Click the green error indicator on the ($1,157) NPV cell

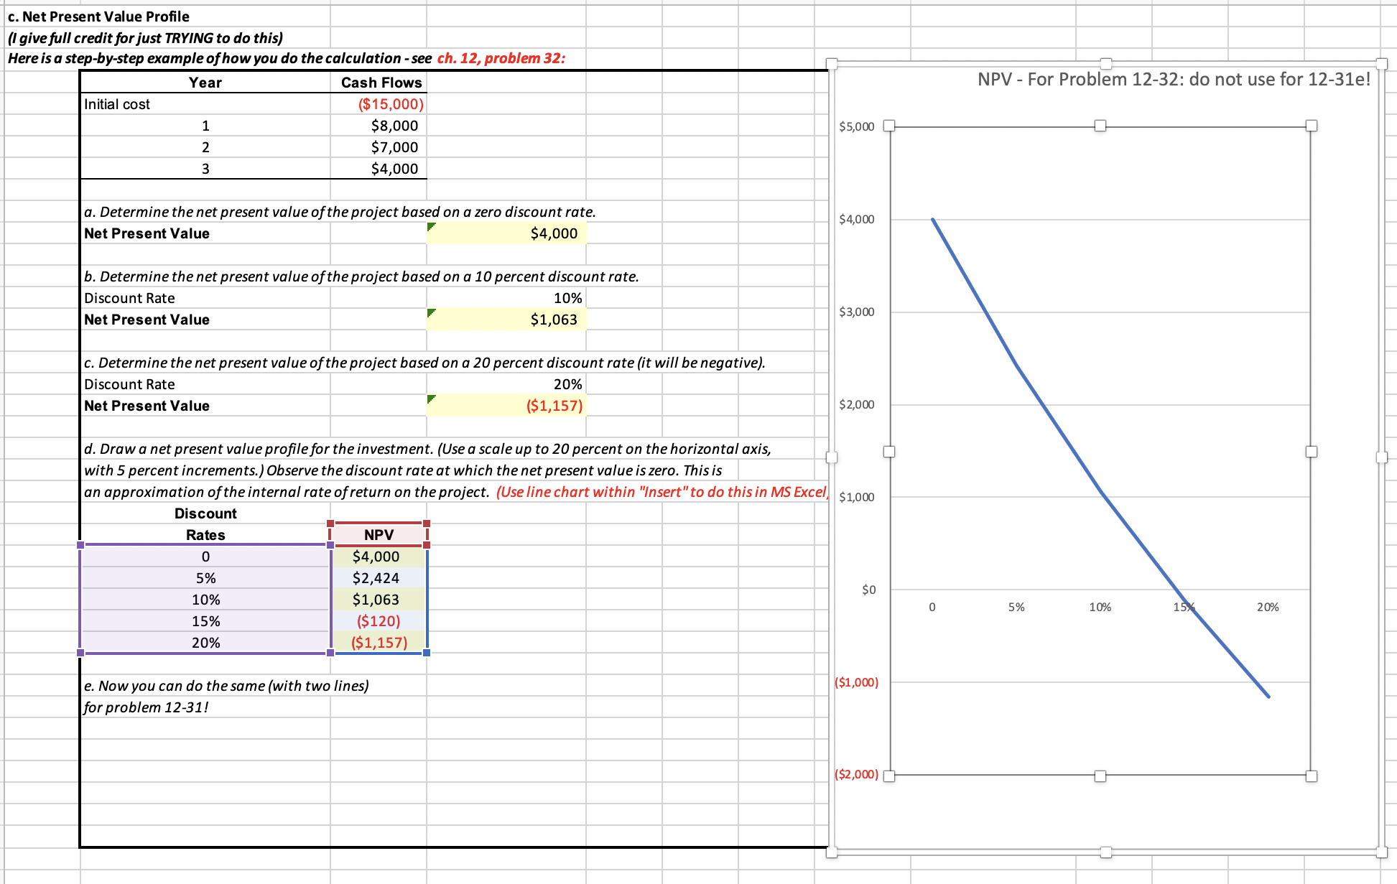point(431,400)
